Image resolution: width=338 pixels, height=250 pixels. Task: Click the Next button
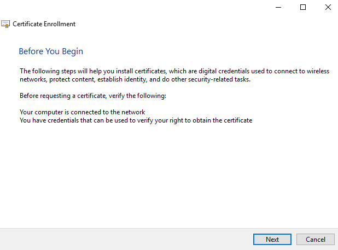tap(272, 239)
